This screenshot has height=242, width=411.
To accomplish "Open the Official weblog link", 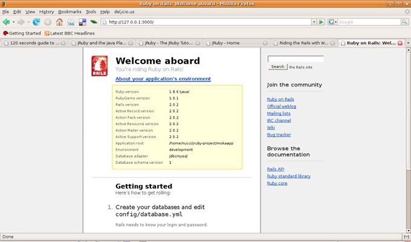I will click(281, 106).
